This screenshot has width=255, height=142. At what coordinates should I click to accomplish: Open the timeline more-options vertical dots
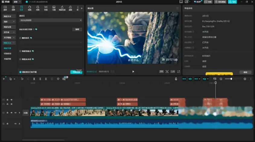(x=251, y=79)
